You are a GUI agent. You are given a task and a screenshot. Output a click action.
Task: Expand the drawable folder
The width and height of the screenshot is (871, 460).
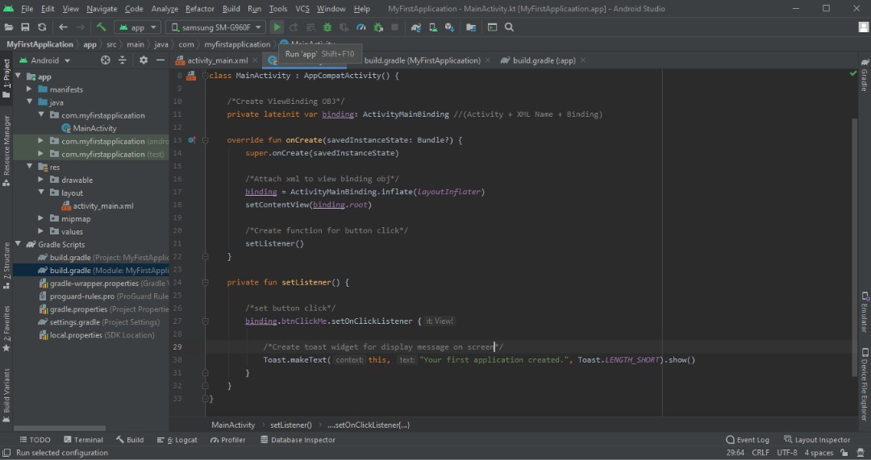42,180
